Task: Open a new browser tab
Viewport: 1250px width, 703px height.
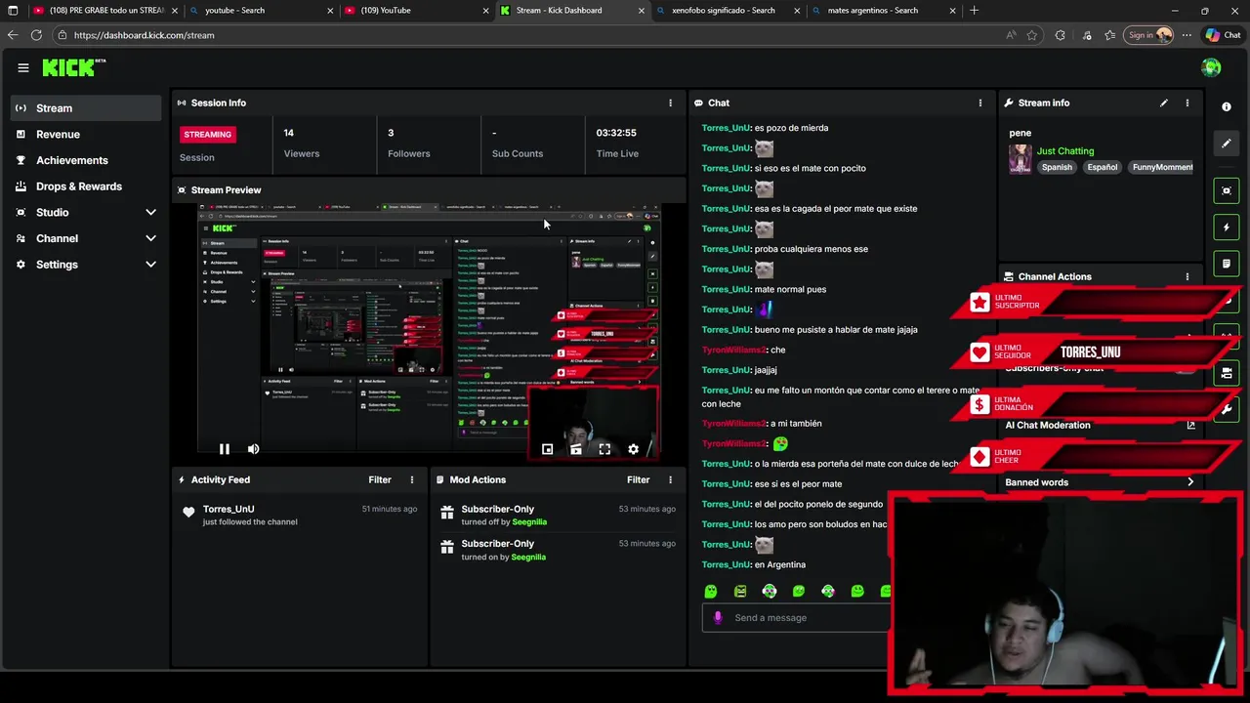Action: 974,11
